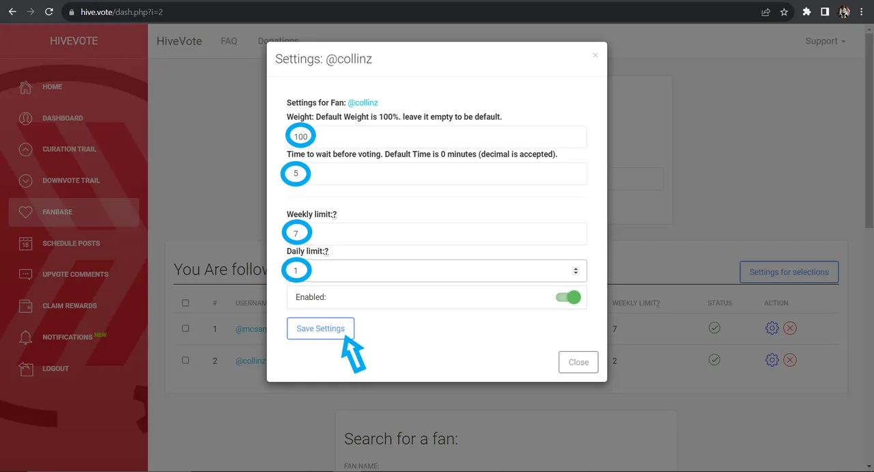
Task: Open the browser profile avatar
Action: (x=844, y=12)
